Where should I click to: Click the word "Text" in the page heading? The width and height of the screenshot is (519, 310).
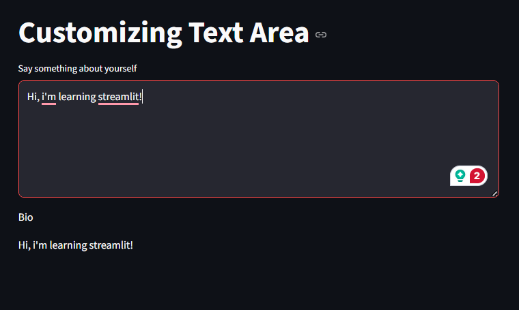point(216,33)
